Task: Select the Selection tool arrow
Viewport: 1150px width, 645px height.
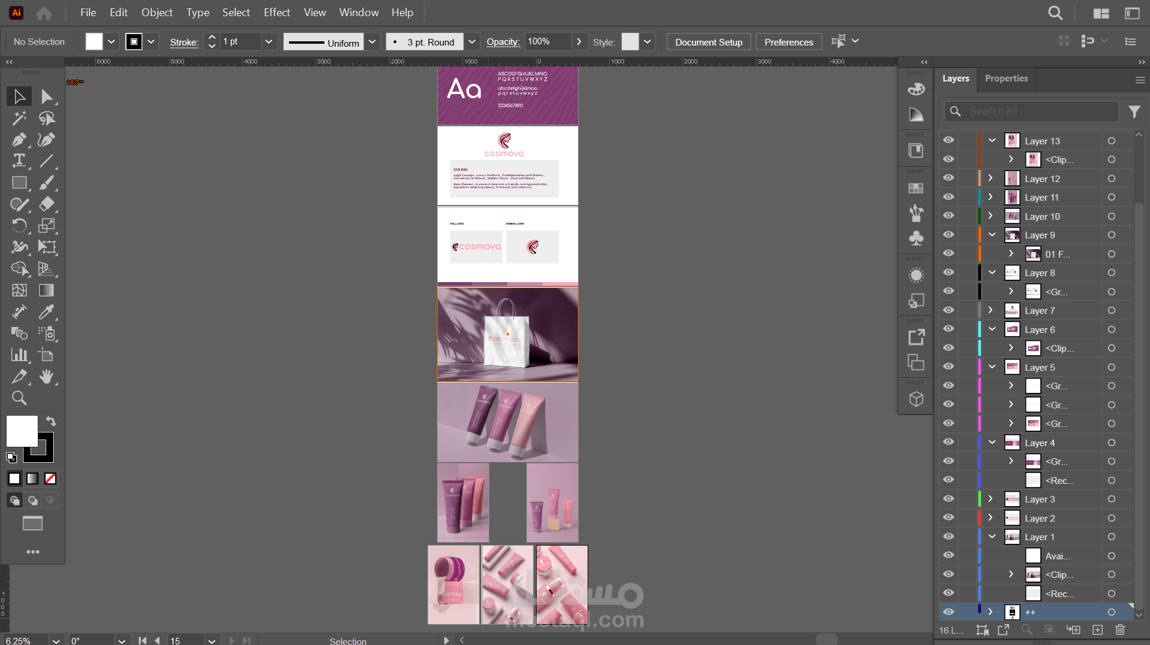Action: tap(19, 96)
